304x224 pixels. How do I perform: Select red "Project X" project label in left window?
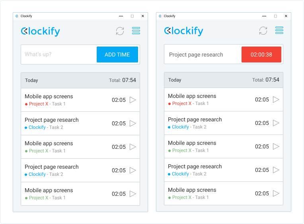(x=39, y=104)
